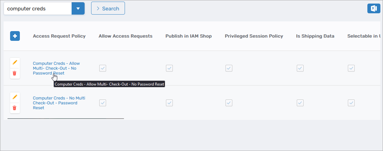Toggle Allow Access Requests in the first row
Viewport: 383px width, 151px height.
[103, 68]
